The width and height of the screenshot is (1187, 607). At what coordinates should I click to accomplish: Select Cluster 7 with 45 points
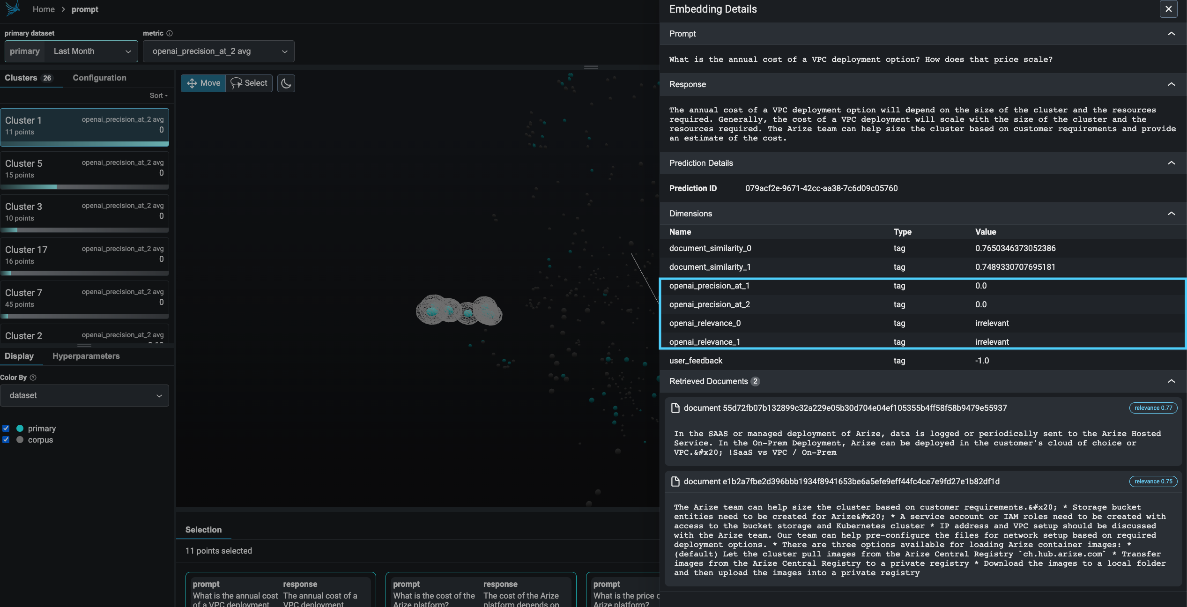coord(84,300)
